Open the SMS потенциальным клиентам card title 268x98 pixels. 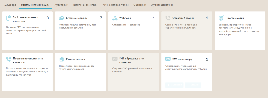pos(26,19)
